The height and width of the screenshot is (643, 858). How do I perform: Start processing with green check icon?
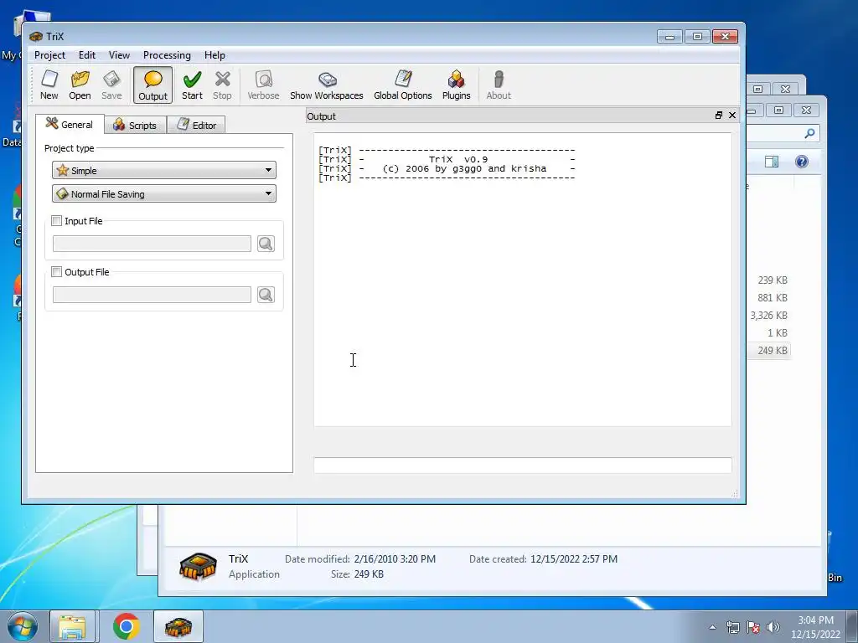192,85
